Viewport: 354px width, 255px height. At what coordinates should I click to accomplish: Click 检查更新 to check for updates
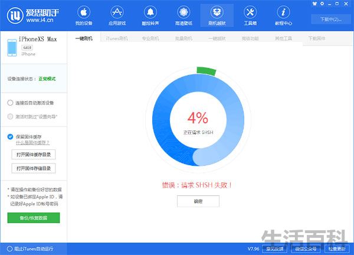click(337, 249)
